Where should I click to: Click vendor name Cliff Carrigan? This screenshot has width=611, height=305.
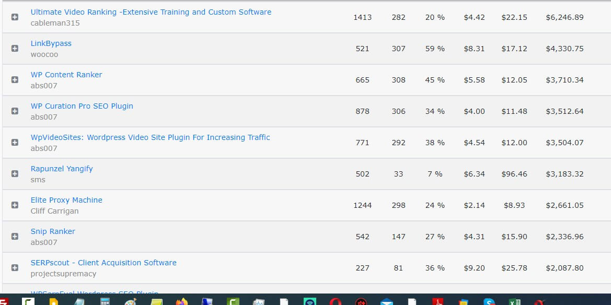tap(54, 211)
